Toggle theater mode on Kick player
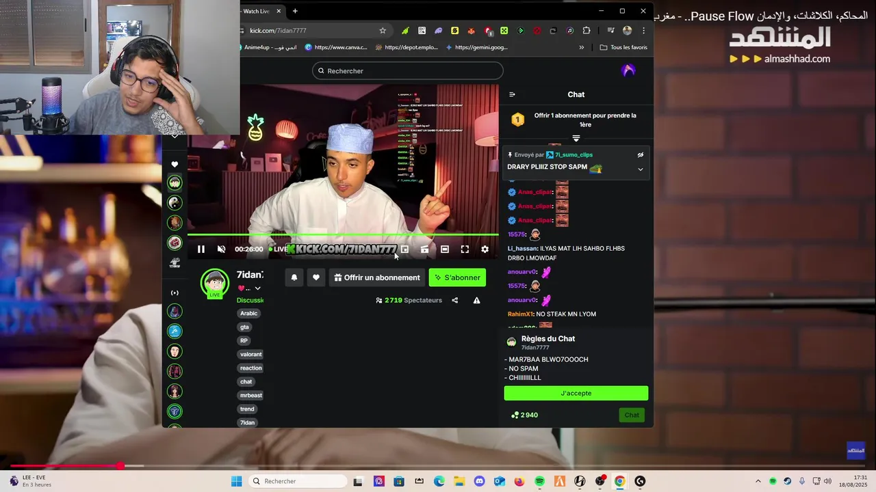Viewport: 876px width, 492px height. (x=445, y=249)
